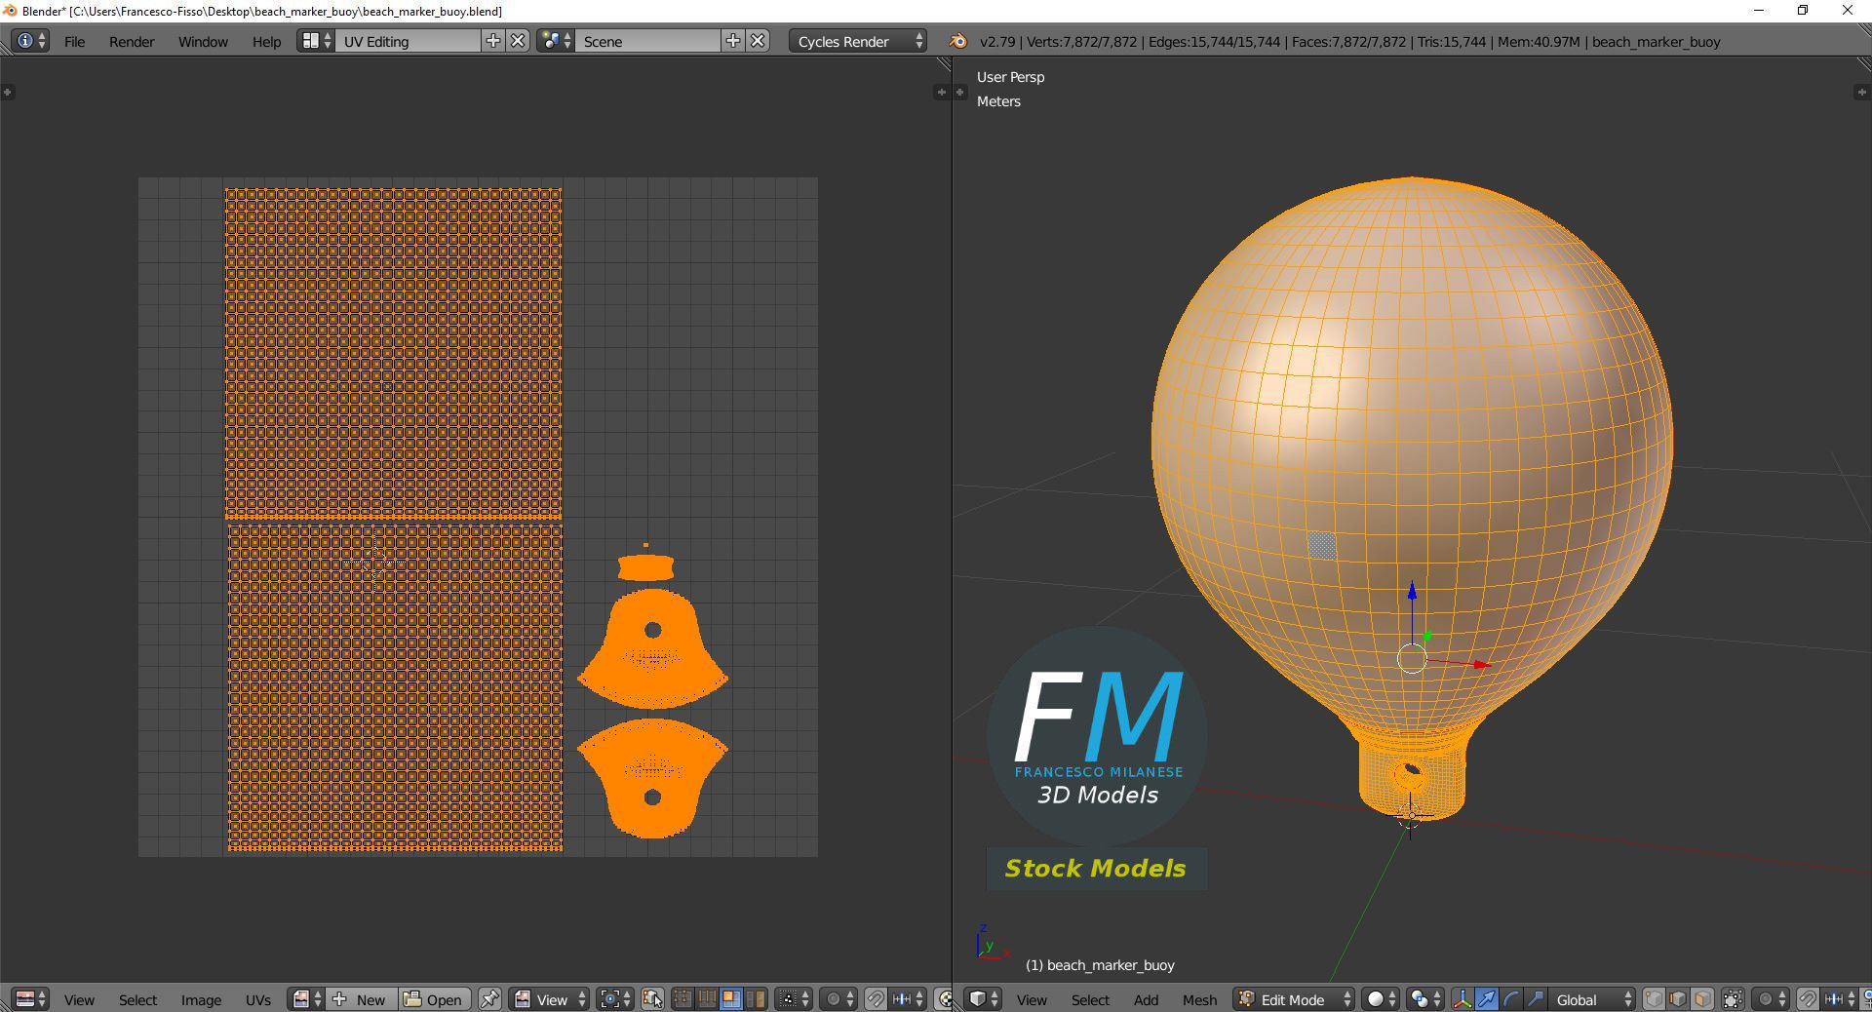
Task: Add a new scene
Action: point(733,41)
